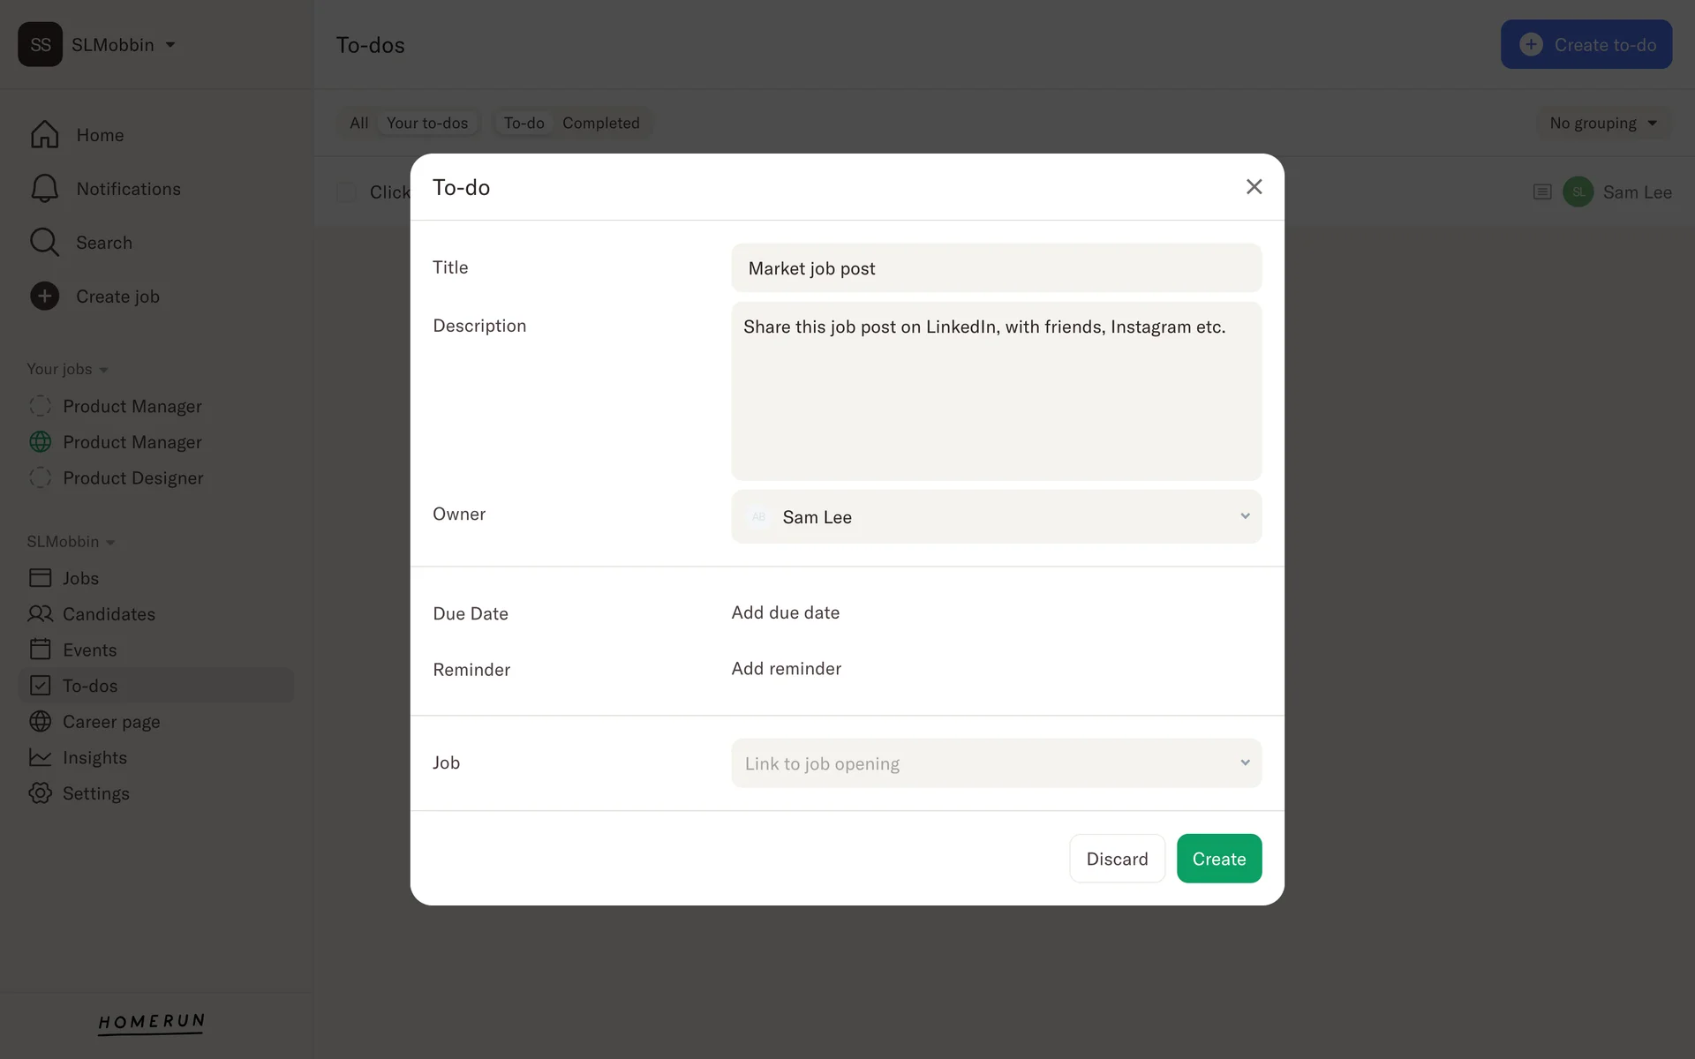The width and height of the screenshot is (1695, 1059).
Task: Click the green Create button
Action: pyautogui.click(x=1218, y=859)
